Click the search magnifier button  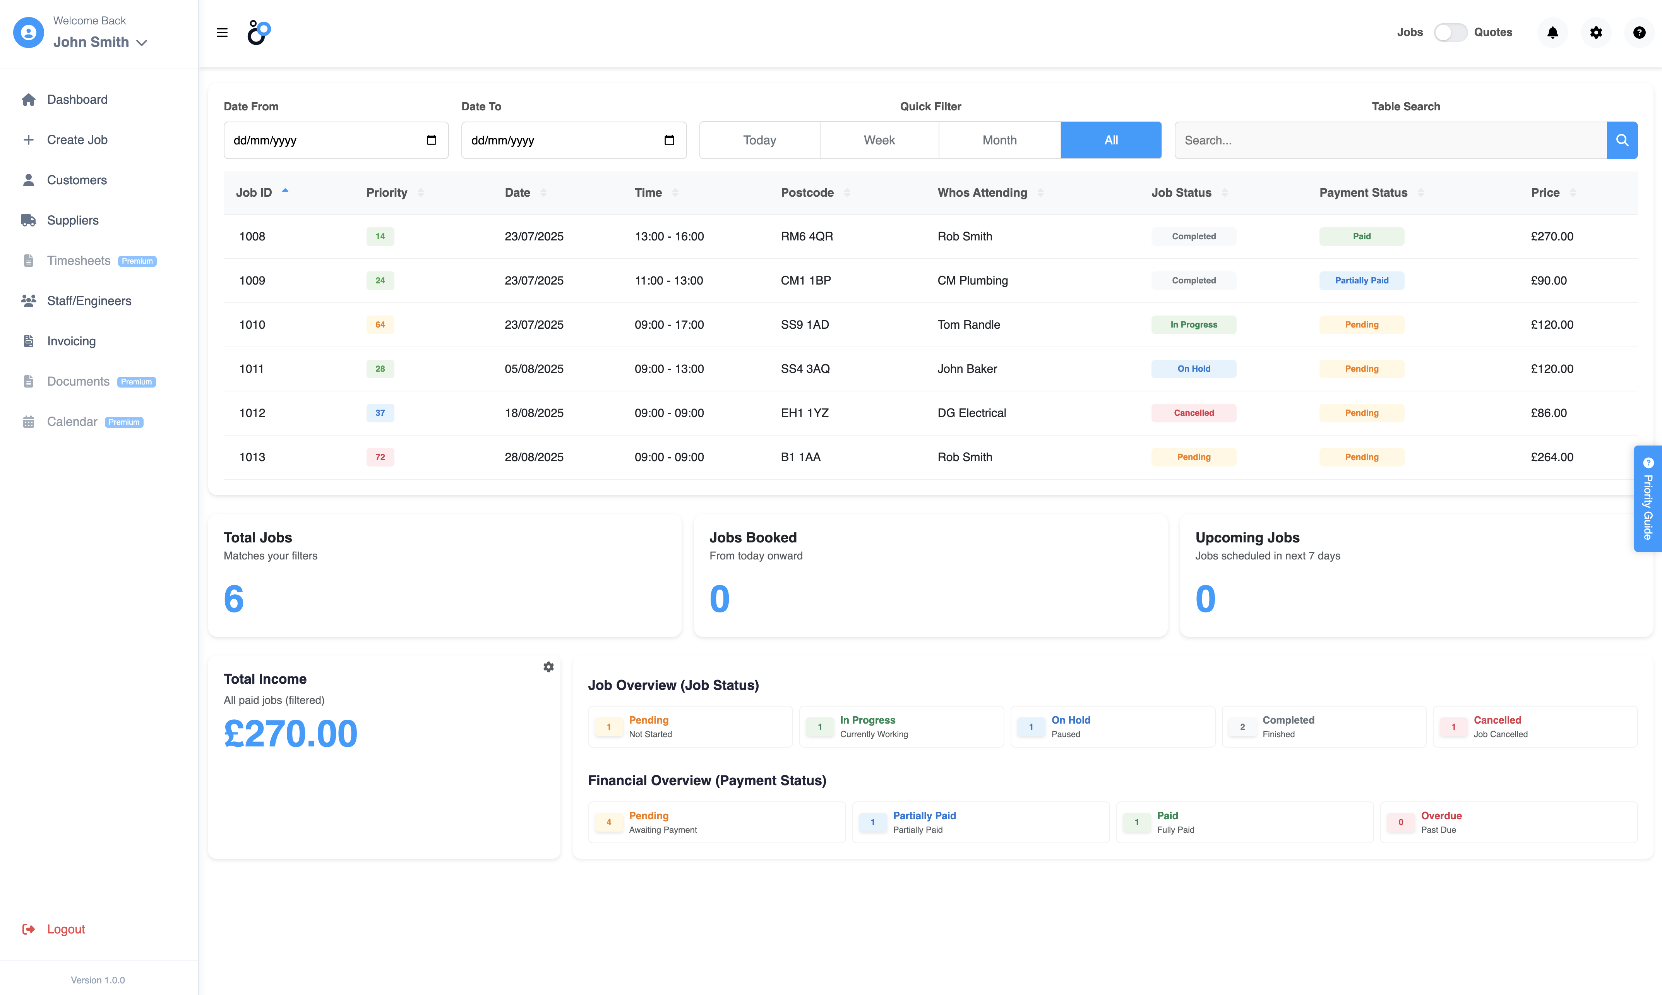click(x=1622, y=140)
